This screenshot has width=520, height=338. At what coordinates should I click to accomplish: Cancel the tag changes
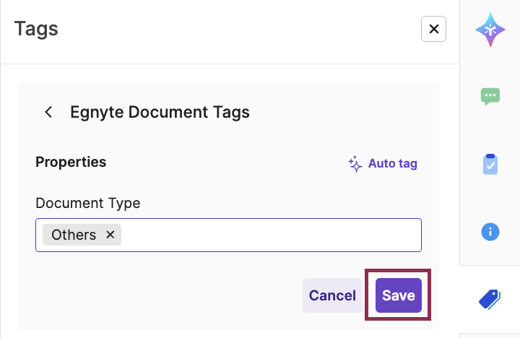(x=332, y=295)
